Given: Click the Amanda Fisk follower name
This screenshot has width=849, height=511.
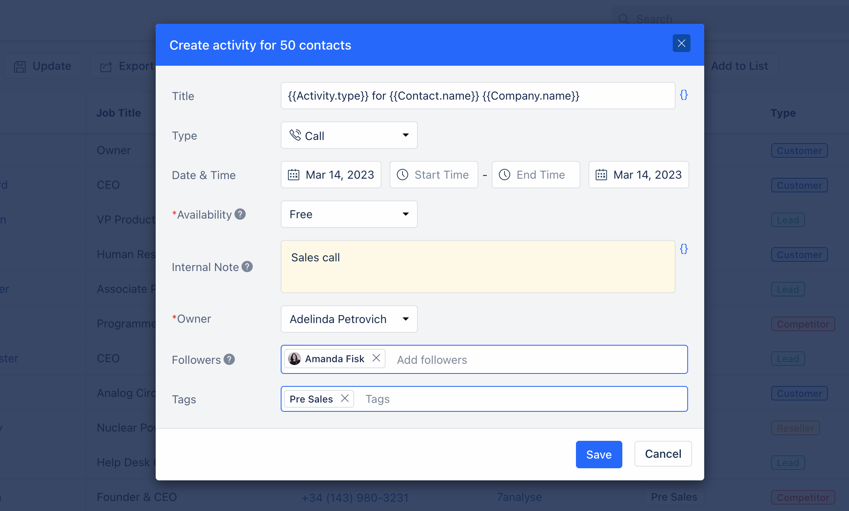Looking at the screenshot, I should 334,359.
